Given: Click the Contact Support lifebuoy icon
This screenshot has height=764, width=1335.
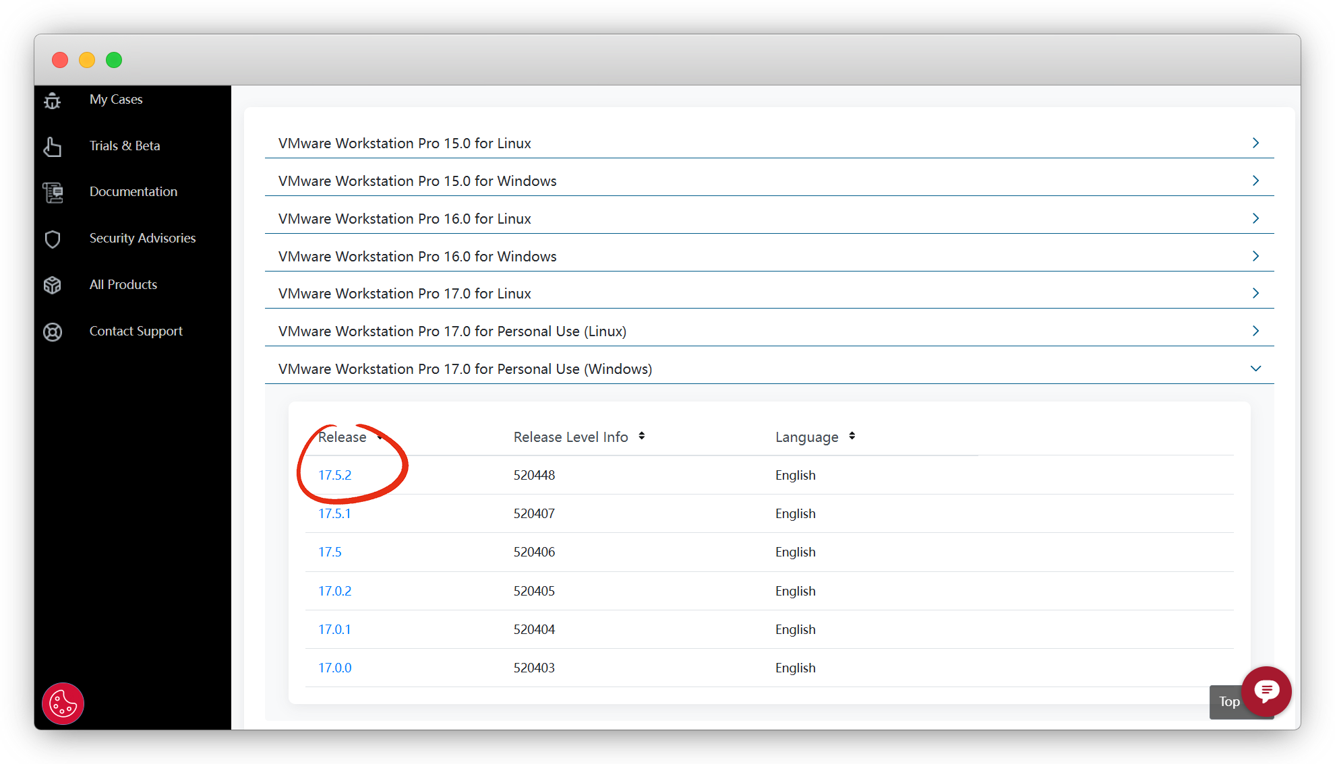Looking at the screenshot, I should click(x=53, y=331).
